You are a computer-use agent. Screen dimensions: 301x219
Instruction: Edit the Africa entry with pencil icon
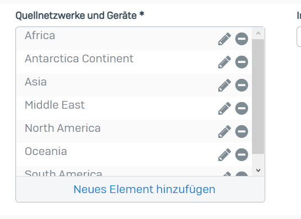click(224, 39)
